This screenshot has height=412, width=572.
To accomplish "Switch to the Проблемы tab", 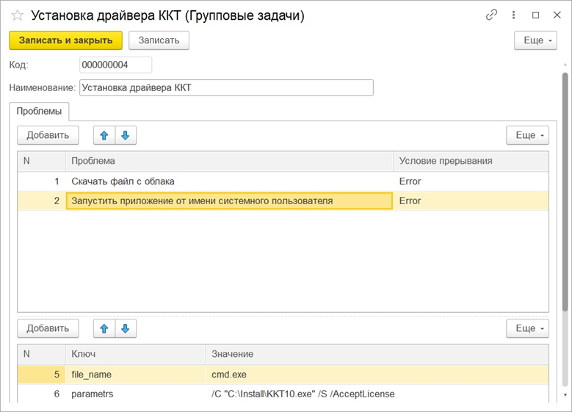I will click(39, 112).
